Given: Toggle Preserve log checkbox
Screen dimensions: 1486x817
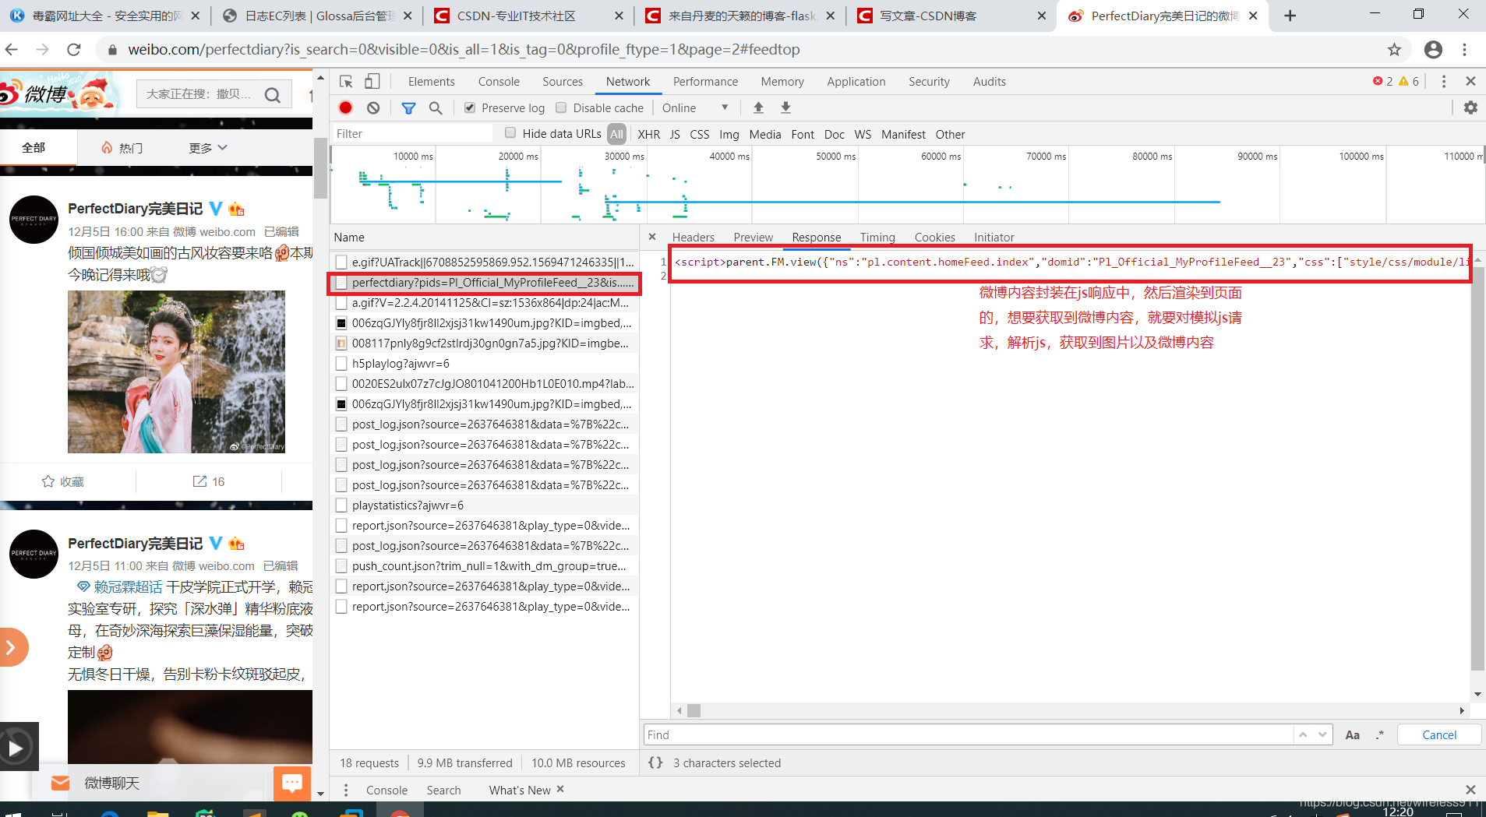Looking at the screenshot, I should pyautogui.click(x=470, y=107).
